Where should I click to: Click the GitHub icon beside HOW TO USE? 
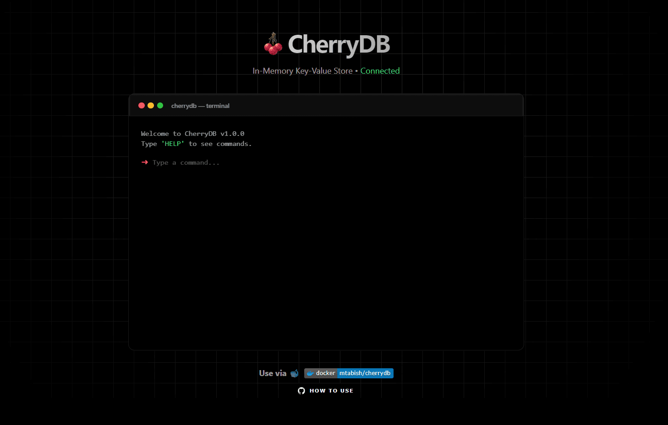301,391
